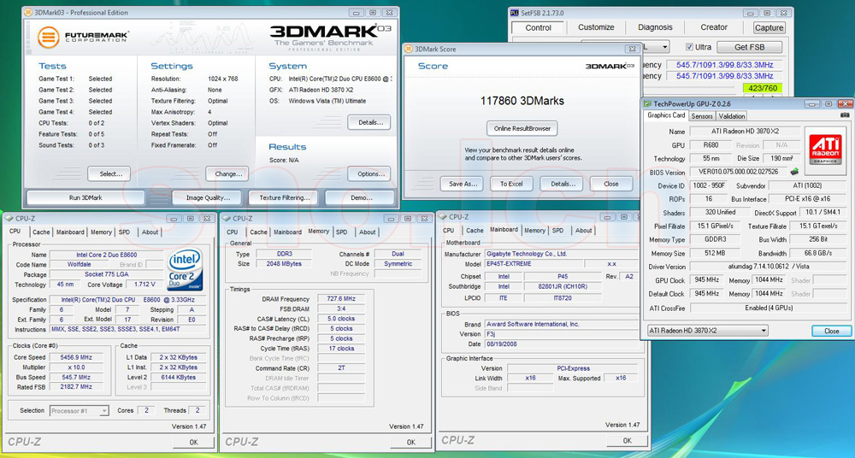Save BIOS using the GPU-Z chip icon
The width and height of the screenshot is (855, 458).
794,172
